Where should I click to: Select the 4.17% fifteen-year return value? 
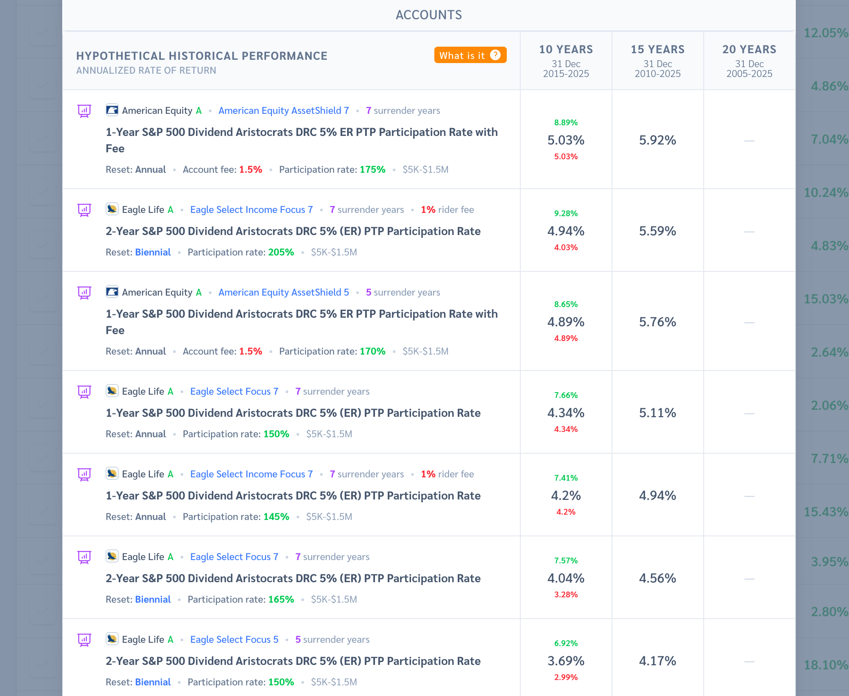658,661
